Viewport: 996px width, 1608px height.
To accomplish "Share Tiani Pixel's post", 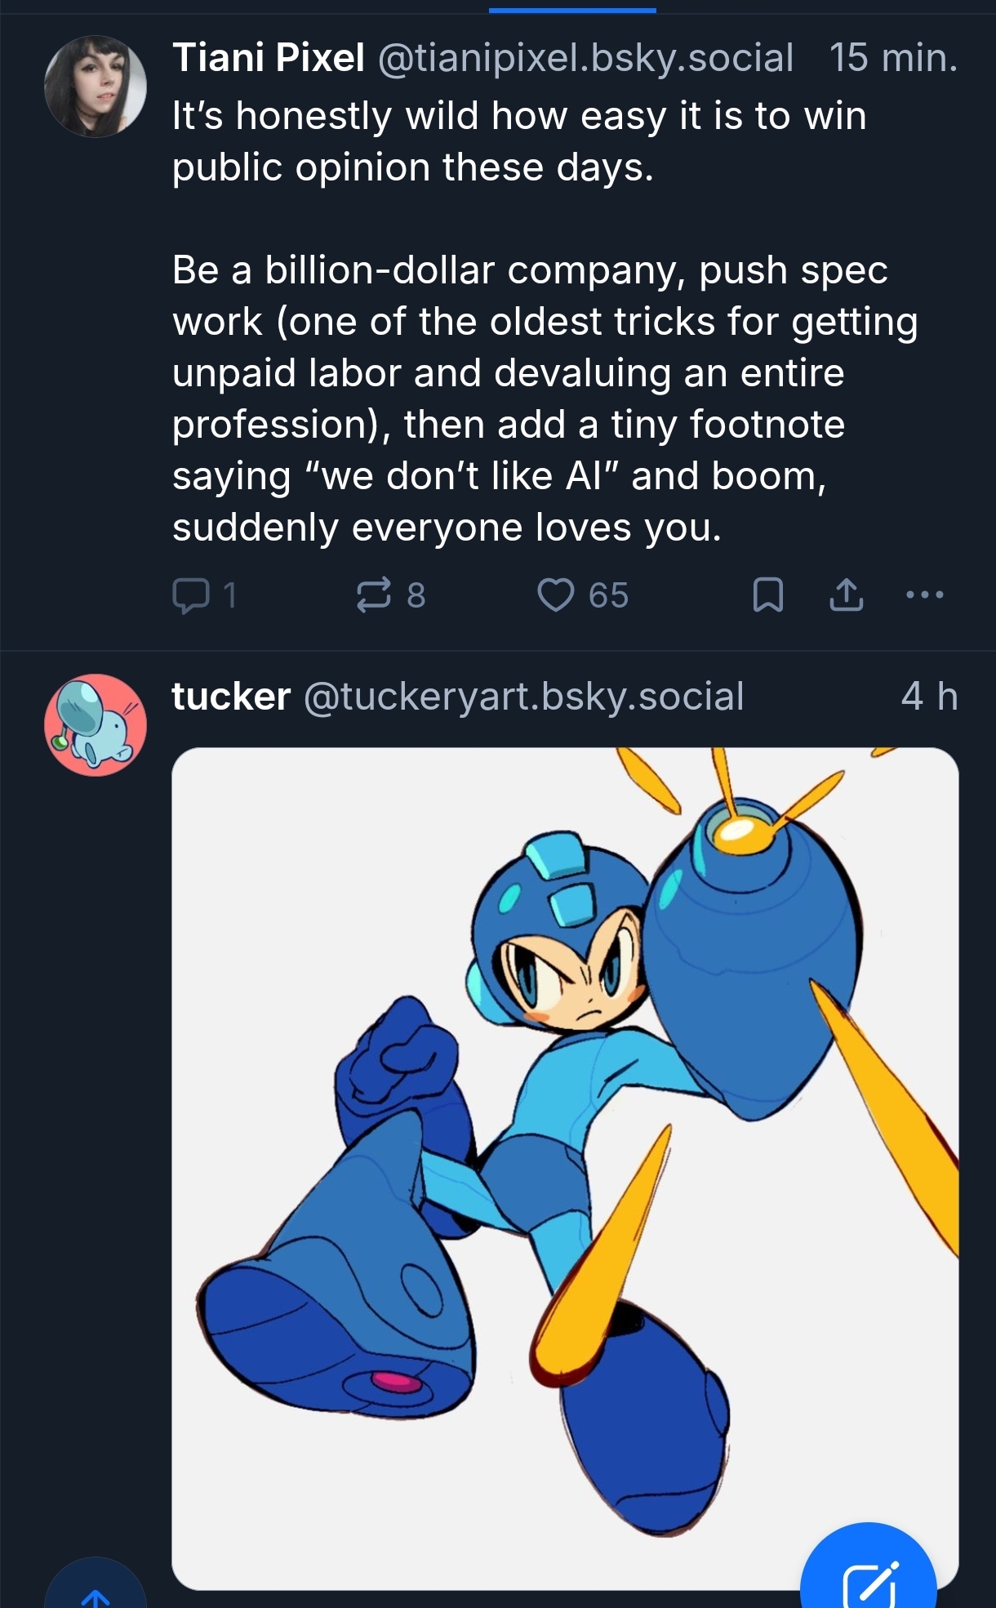I will (x=846, y=595).
